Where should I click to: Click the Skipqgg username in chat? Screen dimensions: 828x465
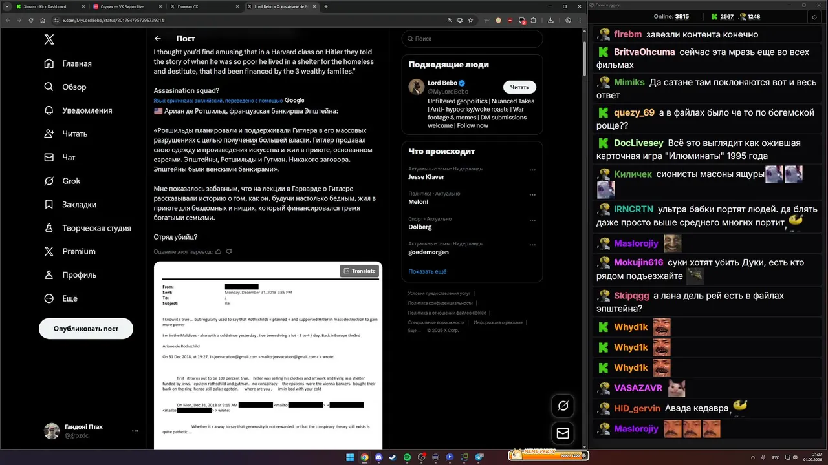point(631,295)
